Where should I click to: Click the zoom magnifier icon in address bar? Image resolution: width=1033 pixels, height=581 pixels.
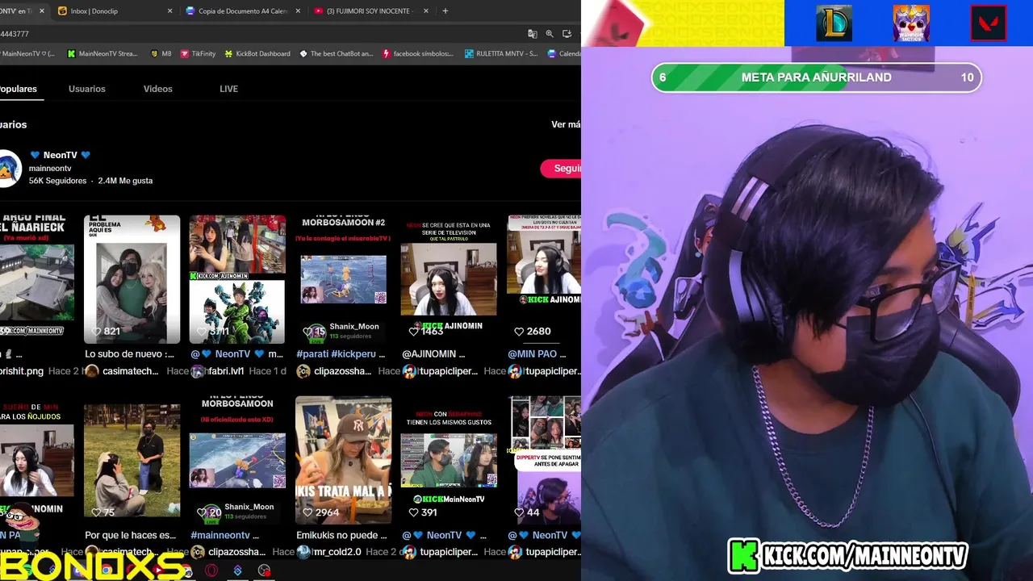point(550,34)
